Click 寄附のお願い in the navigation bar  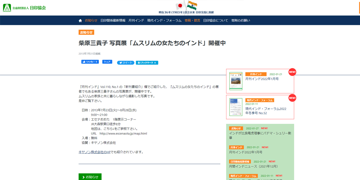click(x=240, y=21)
